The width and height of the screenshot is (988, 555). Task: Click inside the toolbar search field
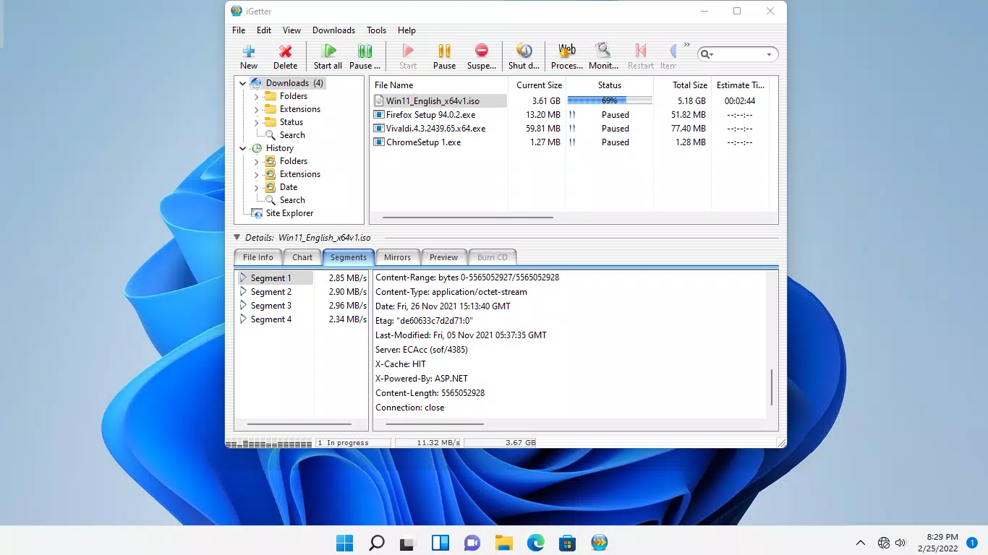[739, 54]
